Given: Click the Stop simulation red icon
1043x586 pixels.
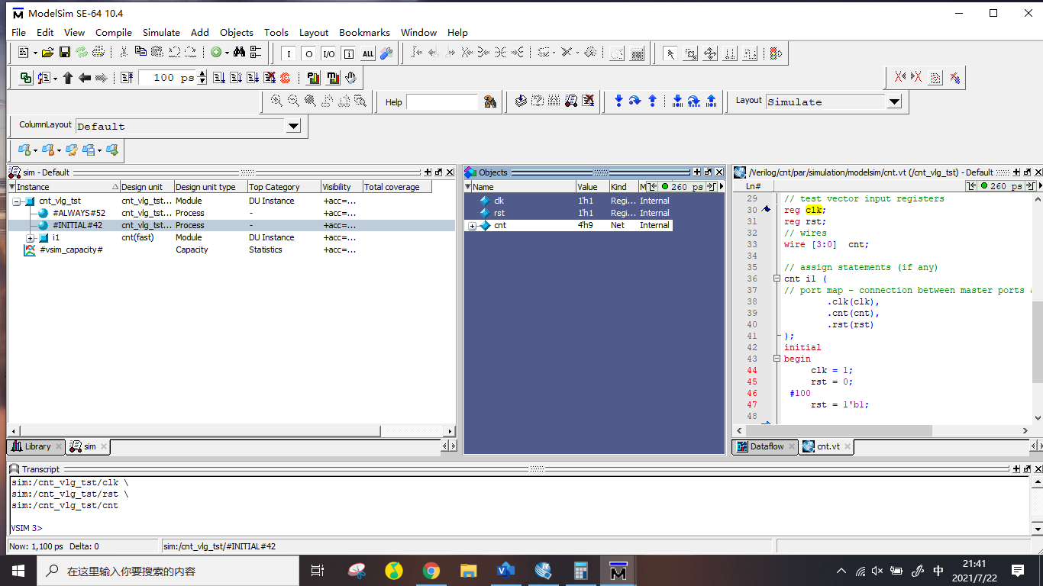Looking at the screenshot, I should pyautogui.click(x=286, y=78).
